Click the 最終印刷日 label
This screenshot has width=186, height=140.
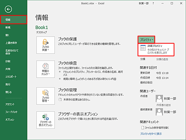point(146,83)
